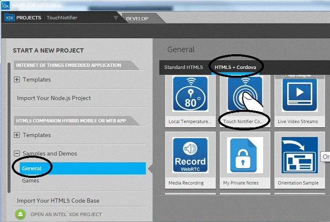Select the Touch Notifier Companion sample icon
This screenshot has height=222, width=330.
(245, 94)
